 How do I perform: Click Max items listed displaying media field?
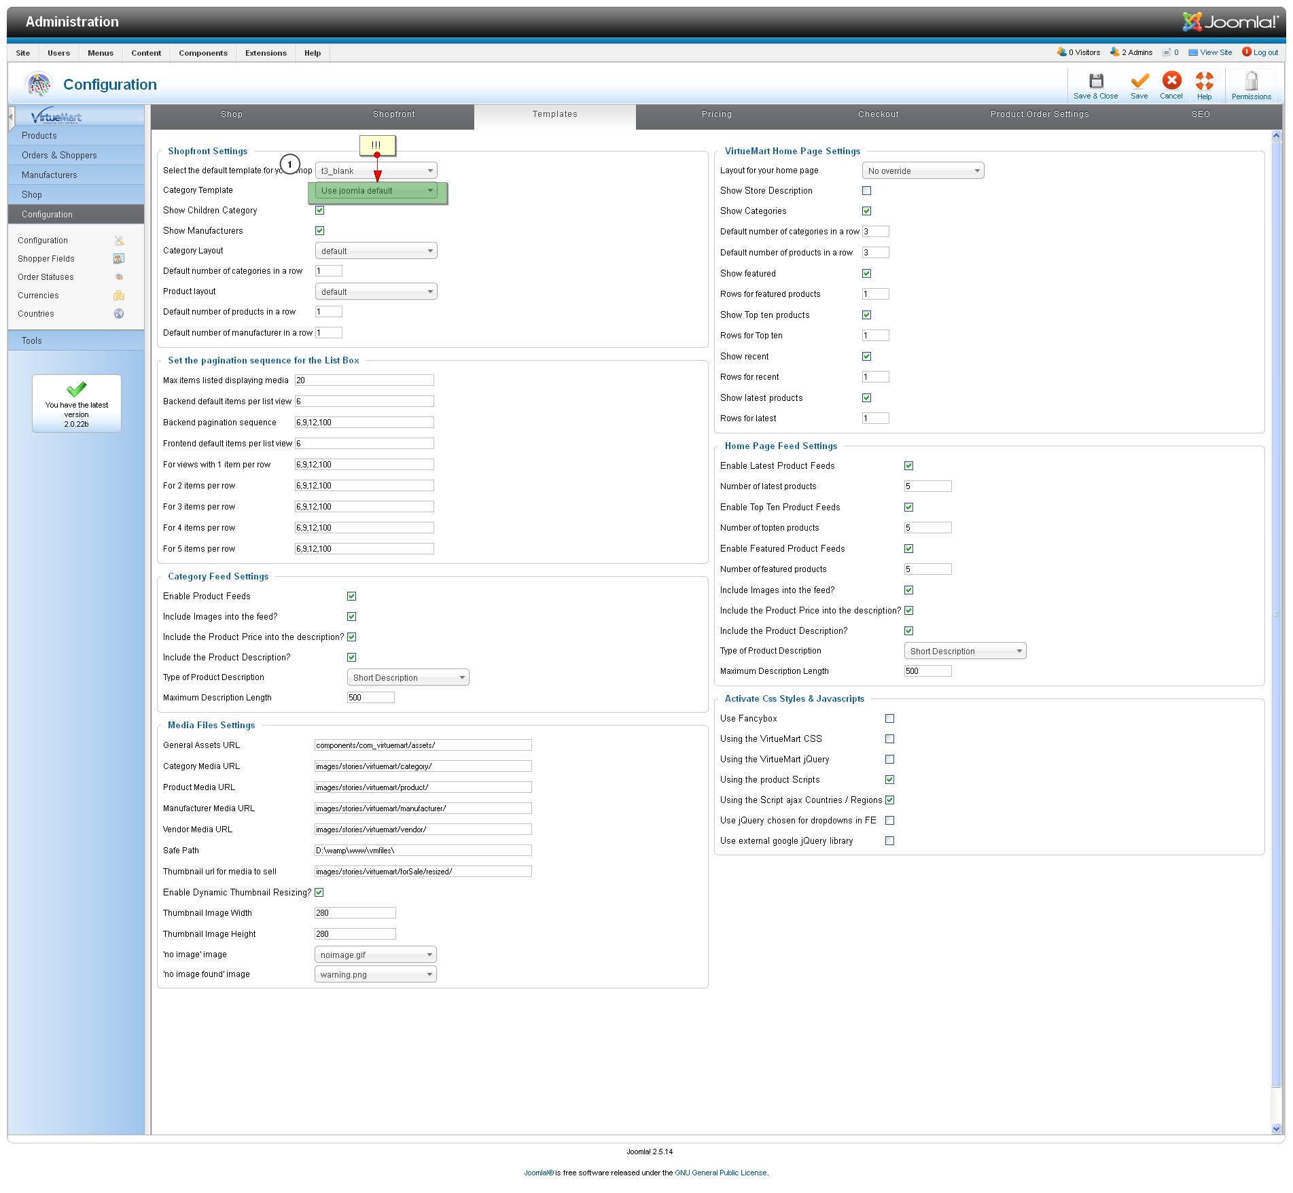click(x=364, y=381)
